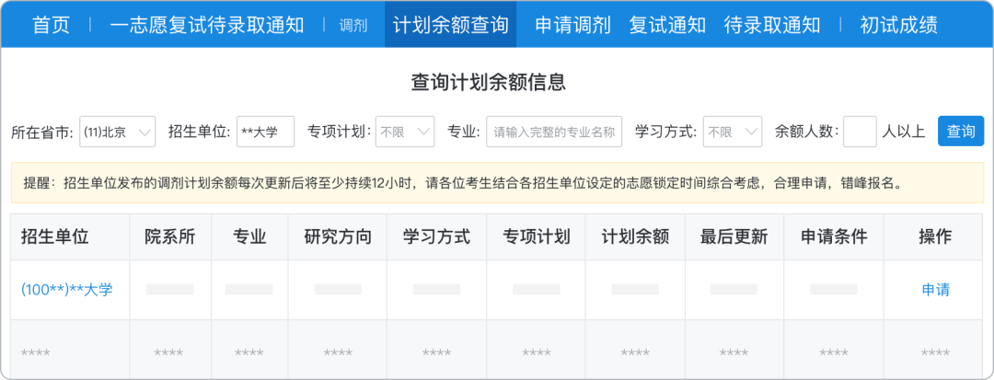Click the 调剂 navigation label
994x380 pixels.
[x=353, y=26]
